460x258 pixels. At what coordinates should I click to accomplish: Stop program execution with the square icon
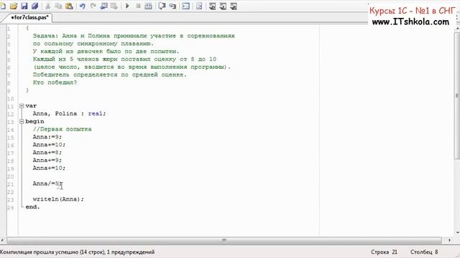click(x=138, y=6)
